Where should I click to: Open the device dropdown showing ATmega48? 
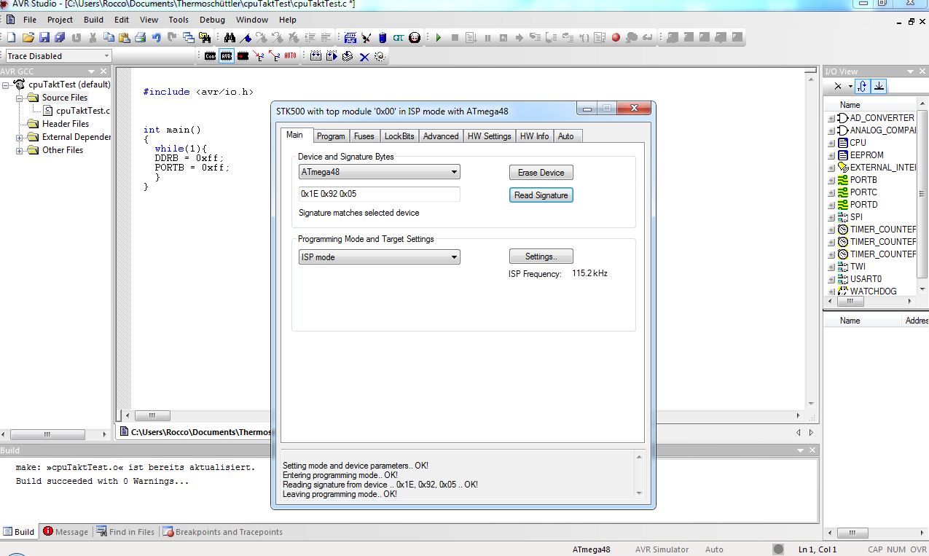[380, 172]
